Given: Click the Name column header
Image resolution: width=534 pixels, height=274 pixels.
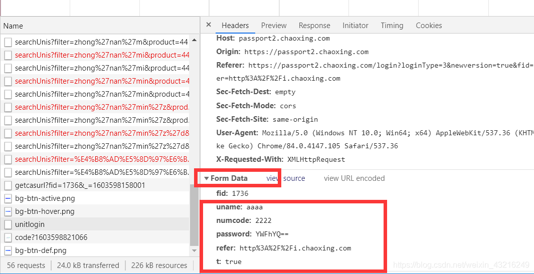Looking at the screenshot, I should (x=14, y=26).
